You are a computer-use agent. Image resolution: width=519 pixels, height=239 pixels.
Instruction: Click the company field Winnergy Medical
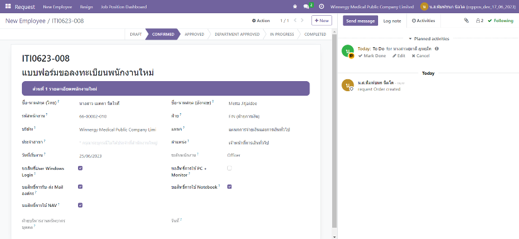(x=118, y=130)
